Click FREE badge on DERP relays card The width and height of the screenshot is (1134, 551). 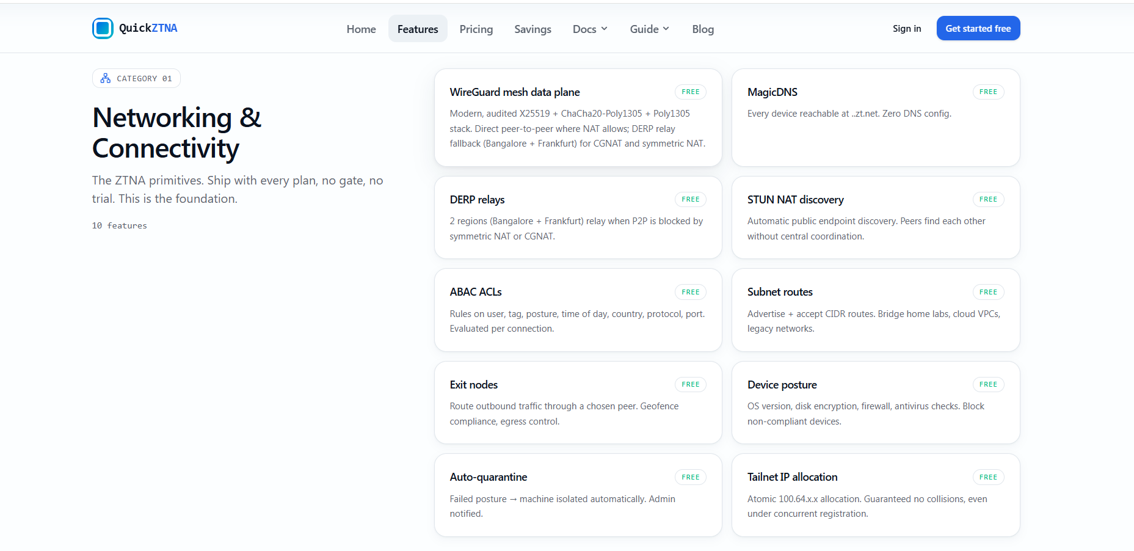[x=691, y=199]
